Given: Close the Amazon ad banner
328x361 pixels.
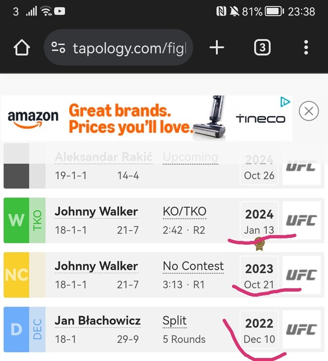Looking at the screenshot, I should pyautogui.click(x=308, y=111).
